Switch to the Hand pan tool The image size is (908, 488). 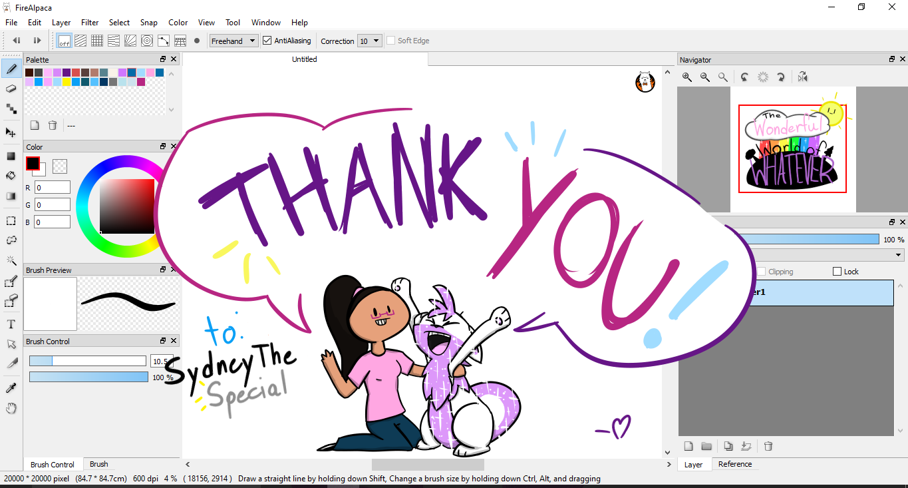pos(11,408)
